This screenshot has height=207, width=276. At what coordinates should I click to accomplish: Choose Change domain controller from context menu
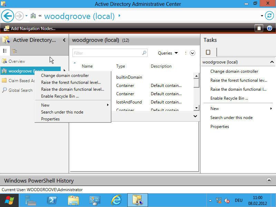pos(65,76)
